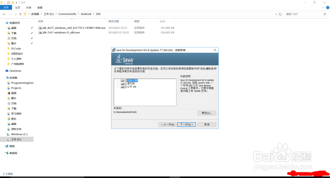
Task: Open Projects folder in sidebar
Action: 16,88
